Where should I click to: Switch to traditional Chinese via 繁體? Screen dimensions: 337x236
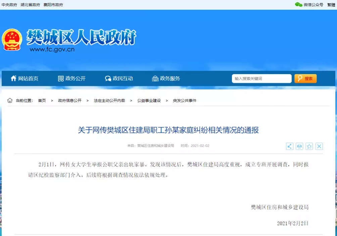tap(331, 5)
